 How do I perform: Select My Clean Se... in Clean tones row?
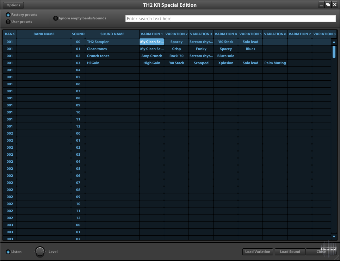pos(152,49)
